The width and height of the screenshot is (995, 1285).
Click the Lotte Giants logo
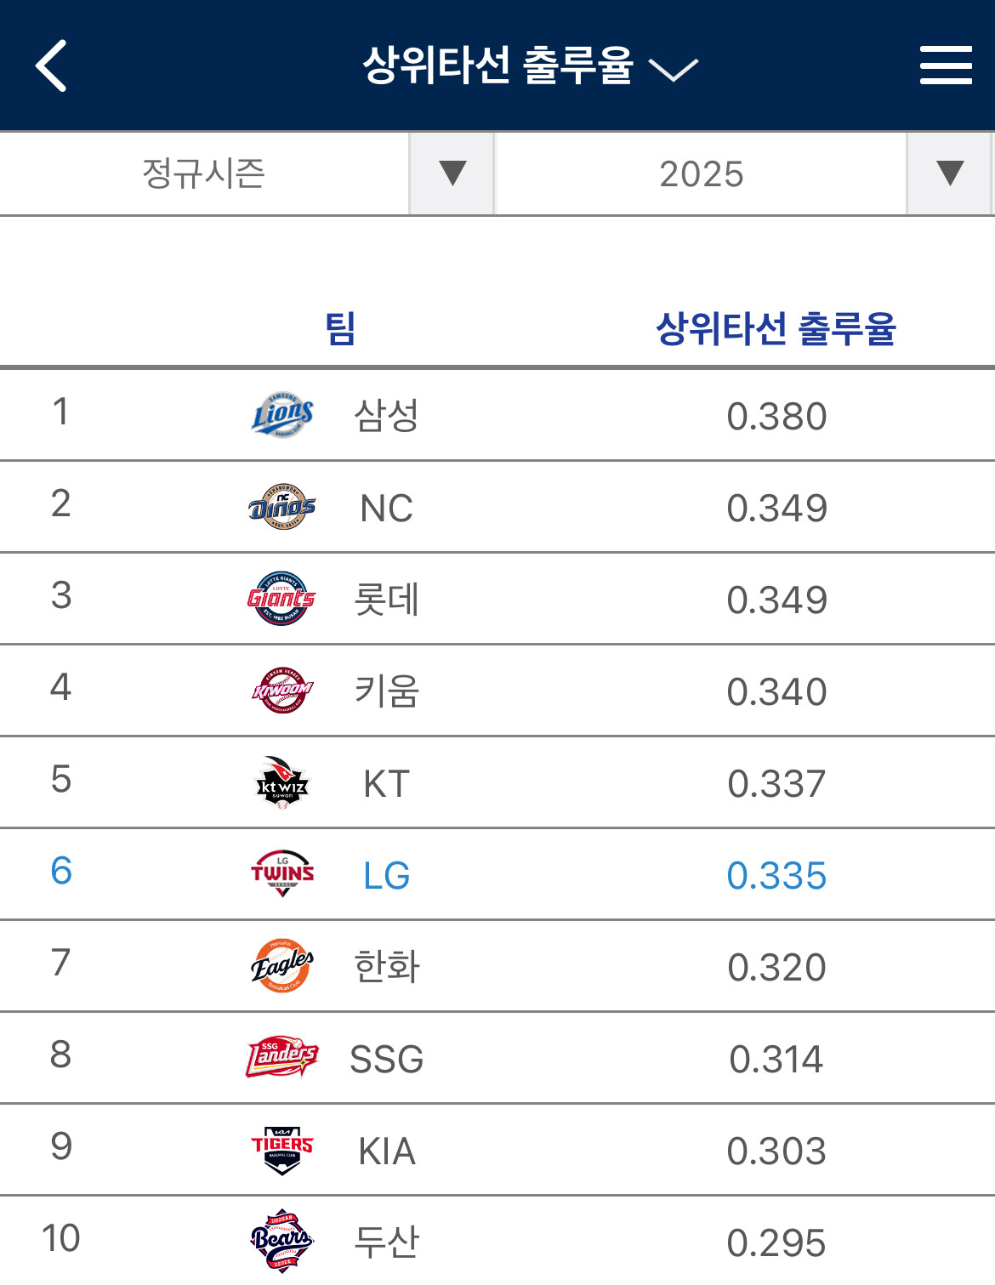[x=282, y=599]
